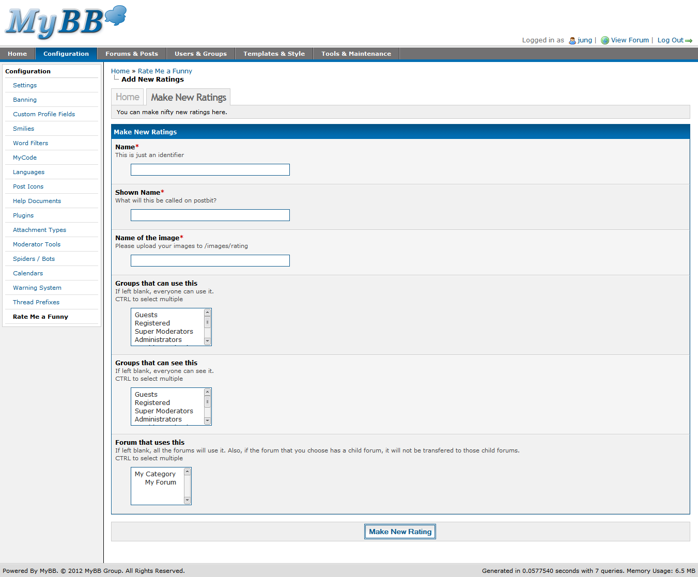This screenshot has width=698, height=577.
Task: Click the Name of the image field
Action: coord(210,261)
